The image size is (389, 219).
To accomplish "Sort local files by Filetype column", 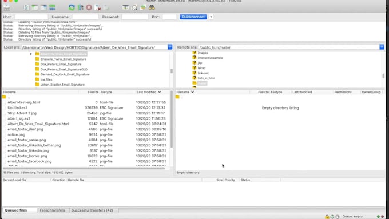I will click(106, 92).
